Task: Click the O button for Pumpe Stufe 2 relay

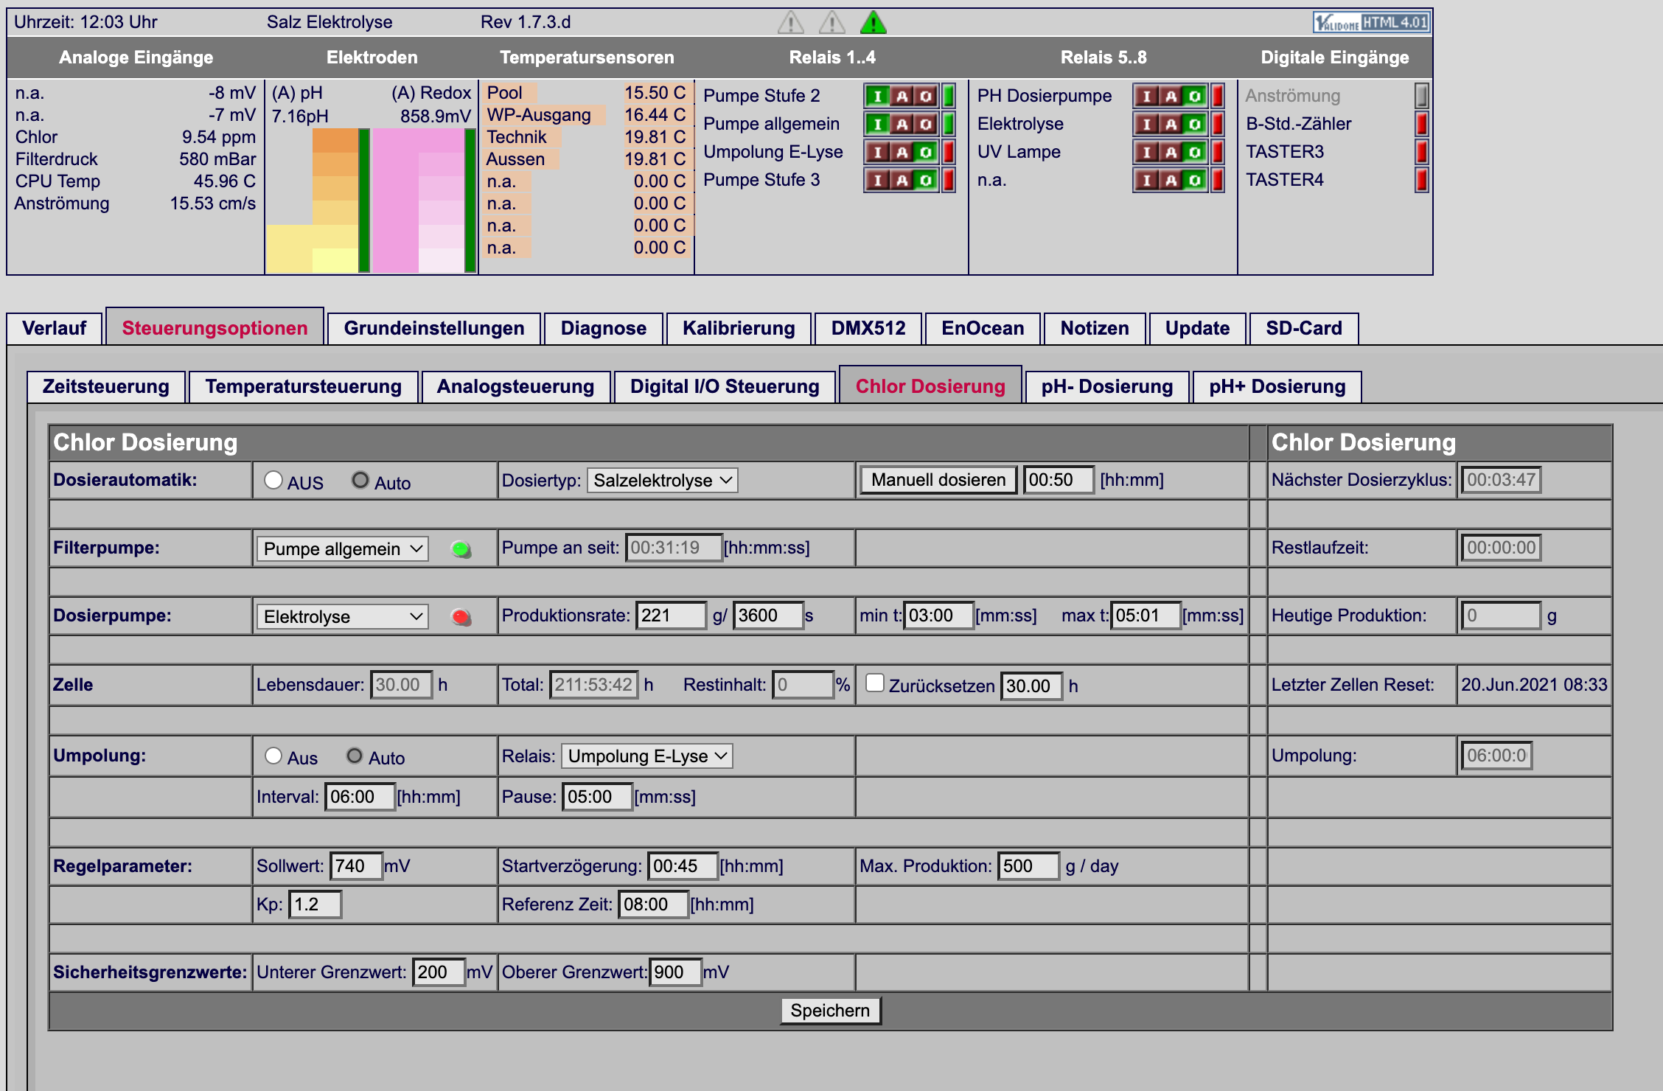Action: (x=926, y=96)
